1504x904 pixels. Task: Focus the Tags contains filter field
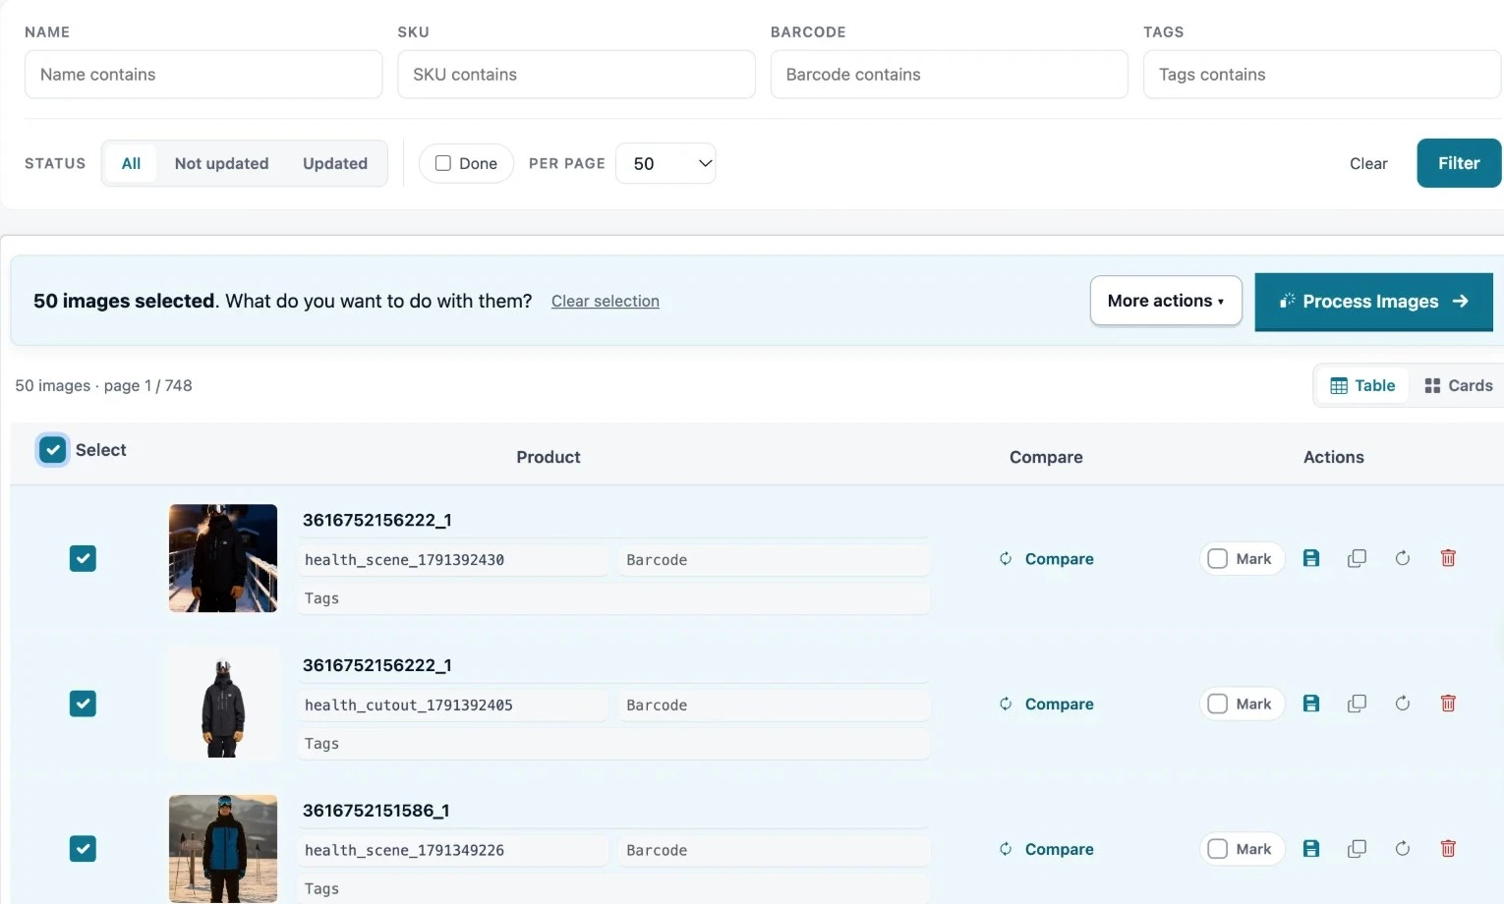[1322, 75]
